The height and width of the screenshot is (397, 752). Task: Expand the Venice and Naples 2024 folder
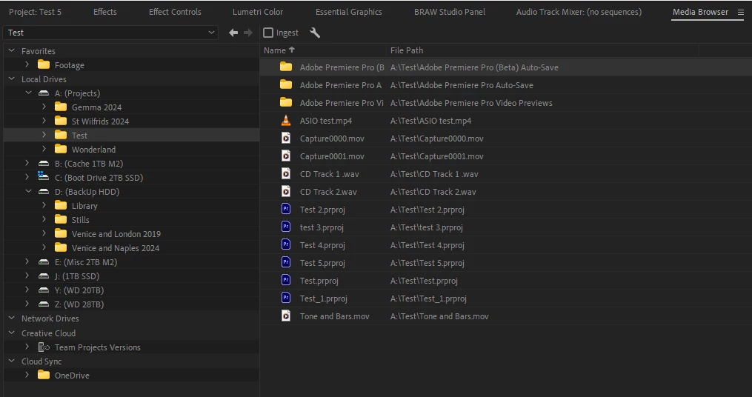pyautogui.click(x=44, y=248)
